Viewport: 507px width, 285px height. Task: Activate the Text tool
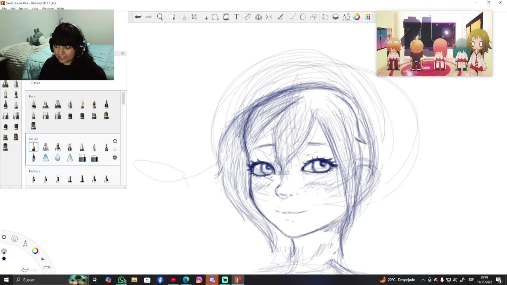(x=236, y=17)
